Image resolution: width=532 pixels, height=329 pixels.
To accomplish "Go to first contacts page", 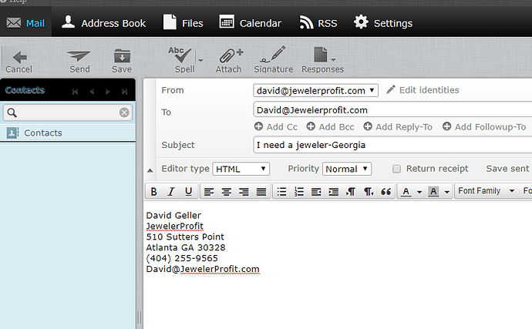I will (x=75, y=92).
